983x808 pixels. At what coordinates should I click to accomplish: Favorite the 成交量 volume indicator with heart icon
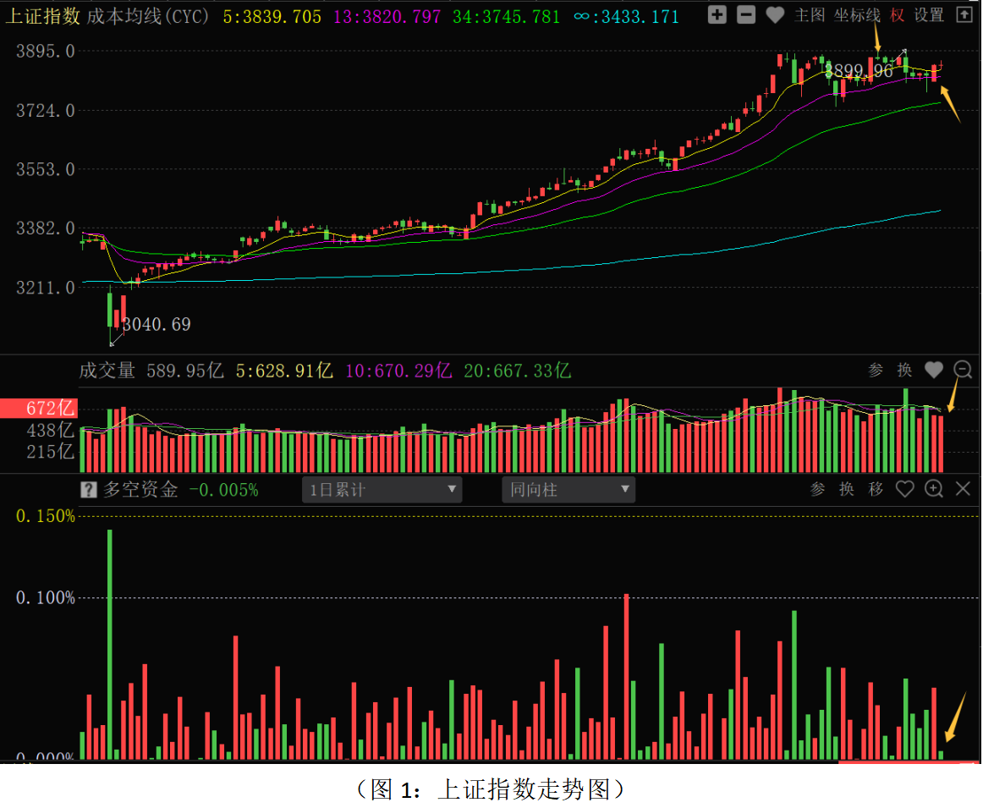click(934, 370)
